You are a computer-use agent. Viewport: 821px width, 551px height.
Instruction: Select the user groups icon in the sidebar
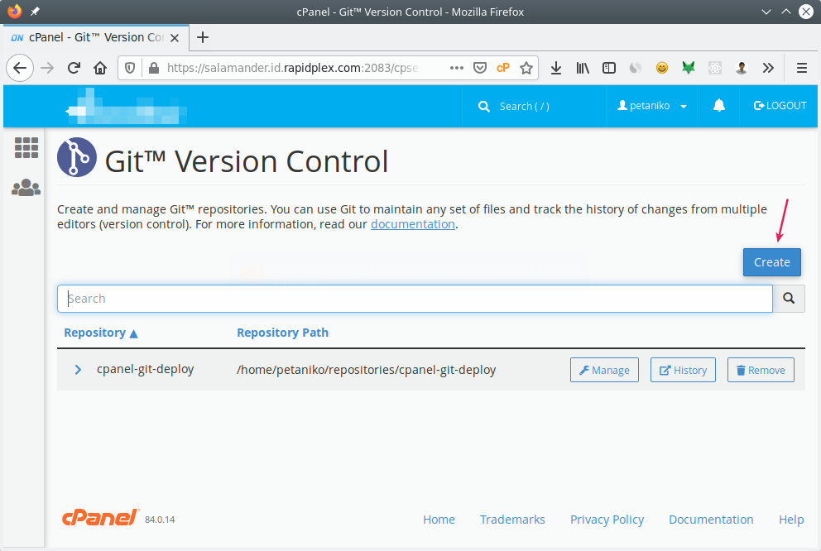(26, 187)
